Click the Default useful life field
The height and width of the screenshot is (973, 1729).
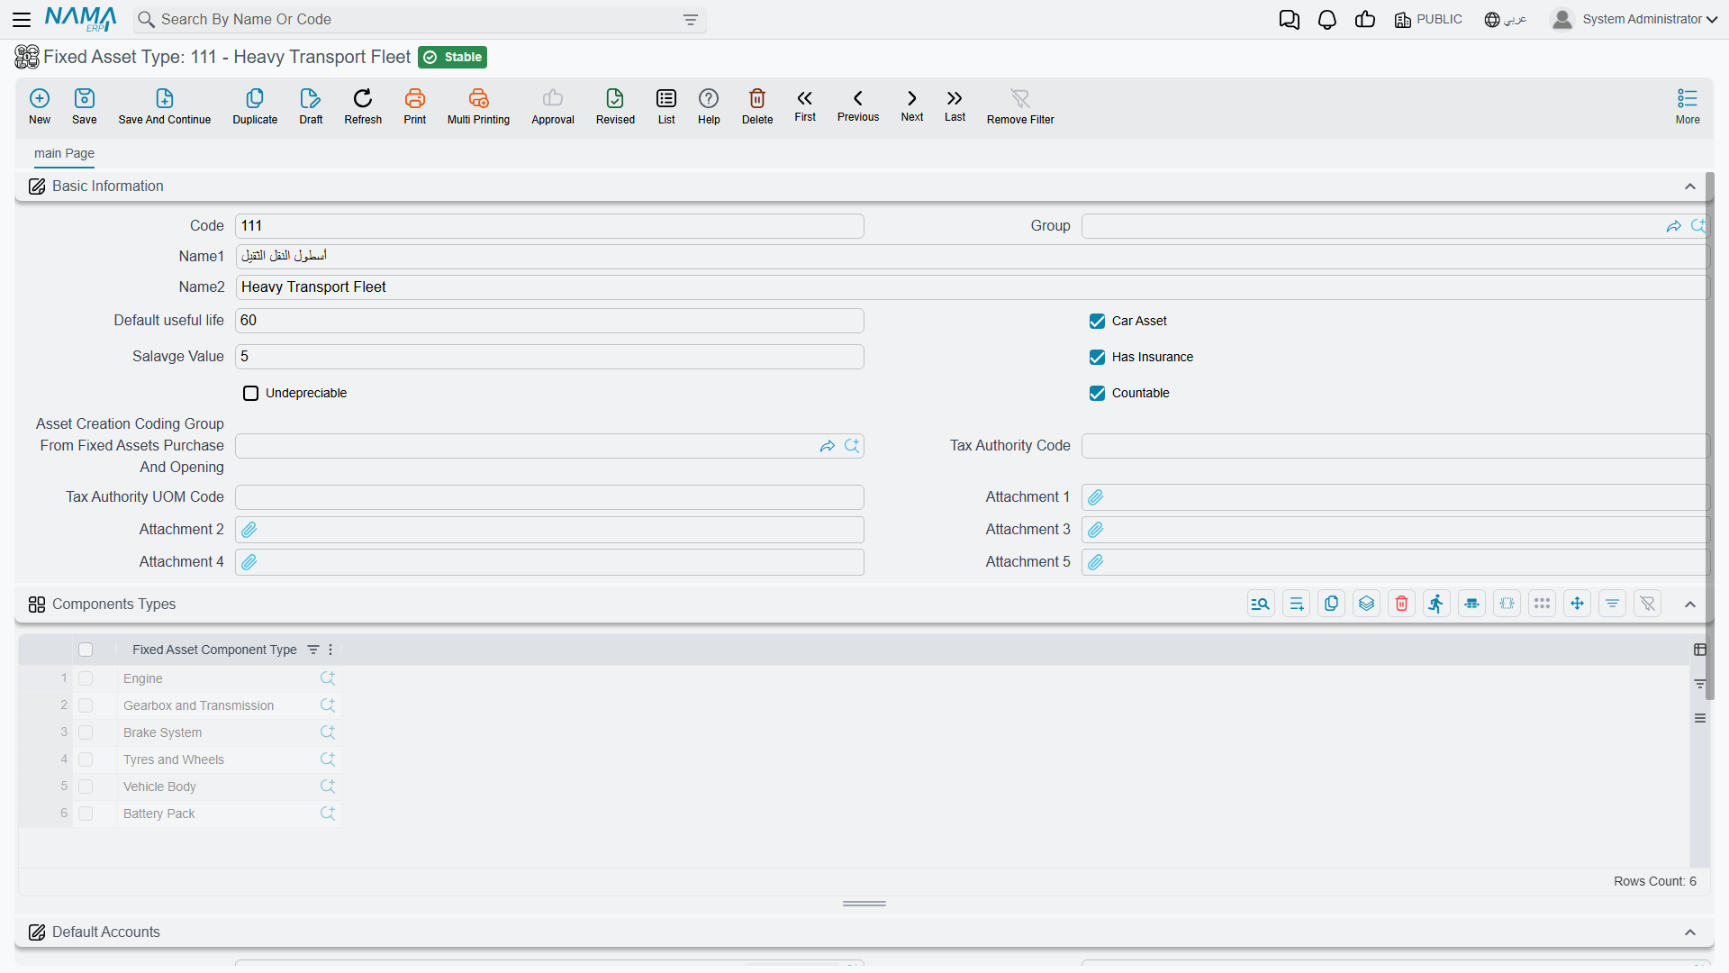549,321
